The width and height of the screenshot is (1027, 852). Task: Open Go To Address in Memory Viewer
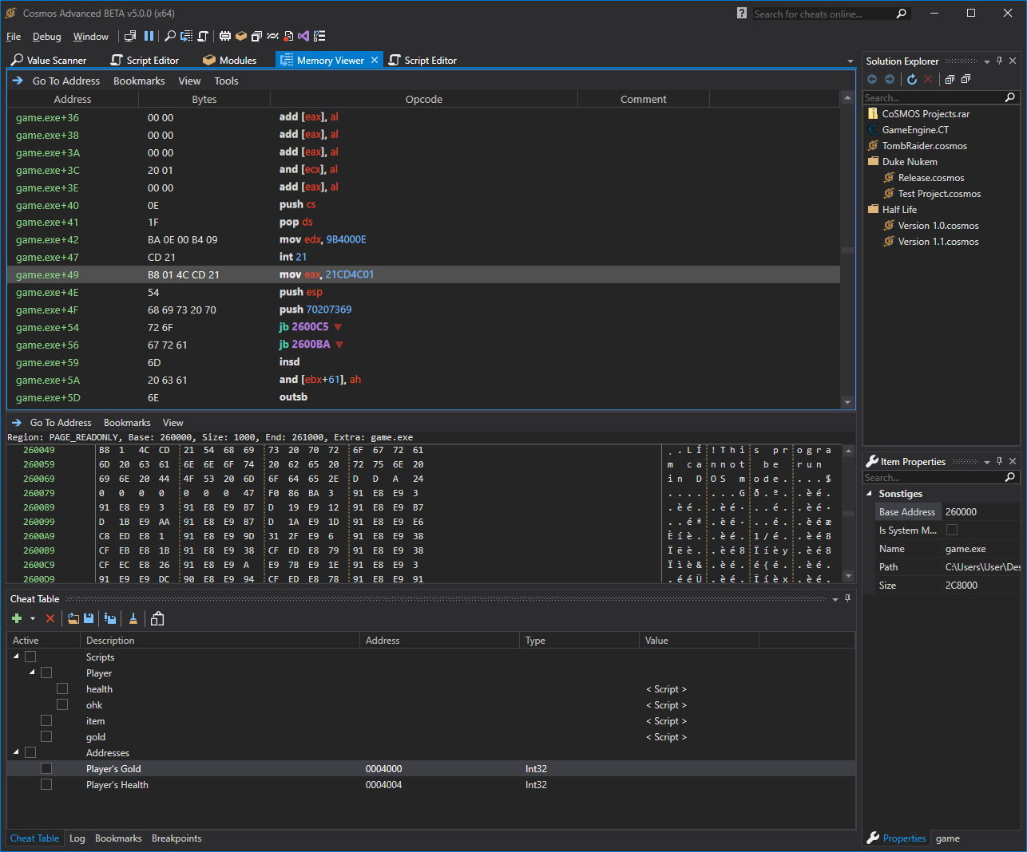(x=64, y=81)
